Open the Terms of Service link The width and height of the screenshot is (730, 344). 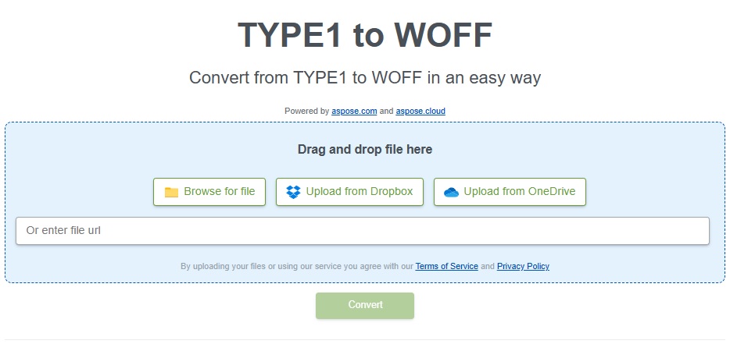[446, 267]
